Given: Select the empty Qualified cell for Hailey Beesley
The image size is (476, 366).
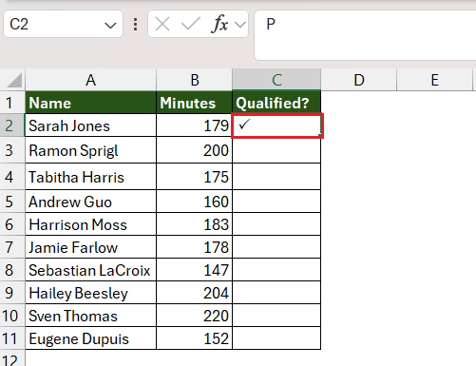Looking at the screenshot, I should [276, 293].
